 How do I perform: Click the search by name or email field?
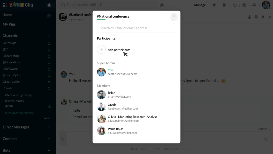point(136,28)
